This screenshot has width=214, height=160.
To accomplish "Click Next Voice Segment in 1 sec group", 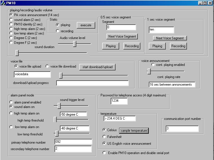I will click(x=170, y=38).
